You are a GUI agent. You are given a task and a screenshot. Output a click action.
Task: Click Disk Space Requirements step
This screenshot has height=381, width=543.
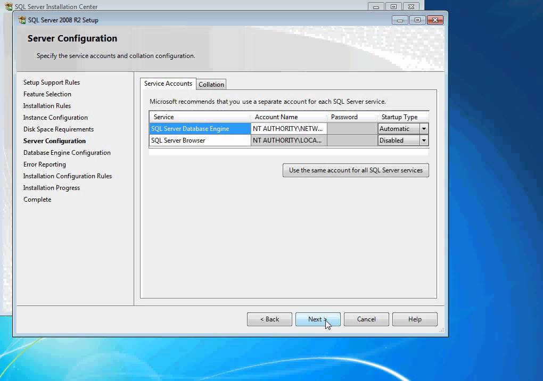(59, 129)
